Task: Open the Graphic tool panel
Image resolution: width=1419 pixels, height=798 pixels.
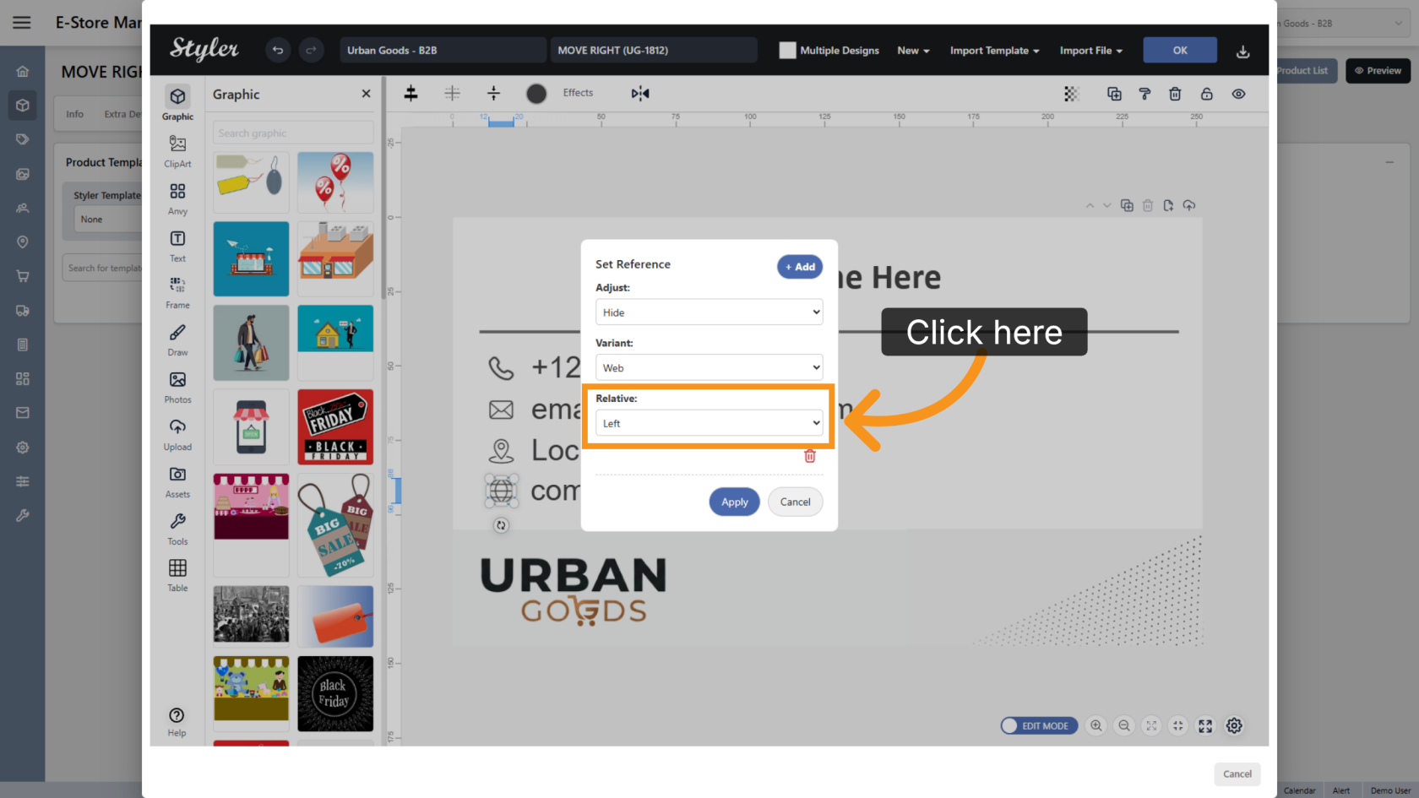Action: click(x=177, y=103)
